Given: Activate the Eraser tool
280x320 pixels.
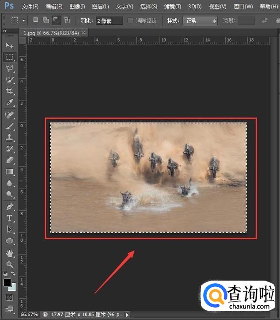Looking at the screenshot, I should 9,160.
